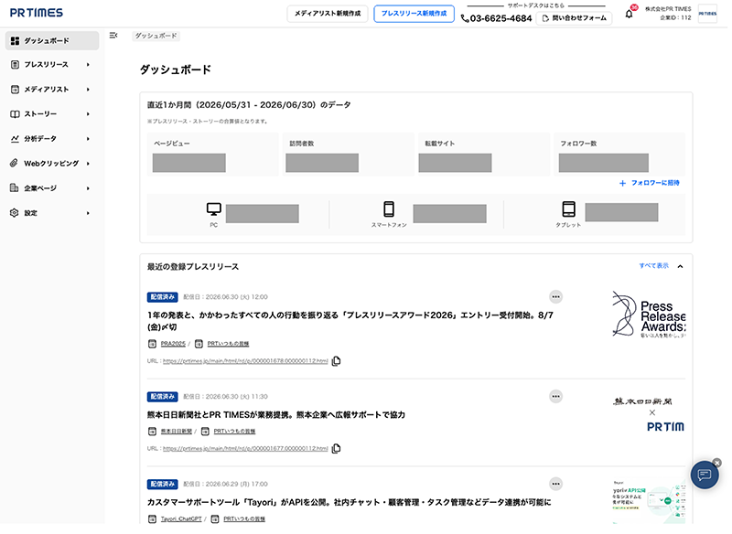Open more options for プレスリリースアワード2026 release
732x534 pixels.
coord(555,296)
